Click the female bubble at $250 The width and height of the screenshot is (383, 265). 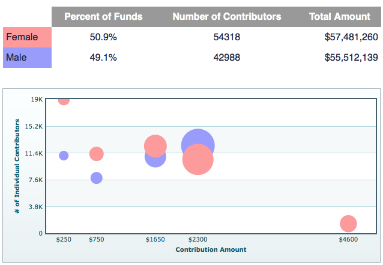click(64, 100)
